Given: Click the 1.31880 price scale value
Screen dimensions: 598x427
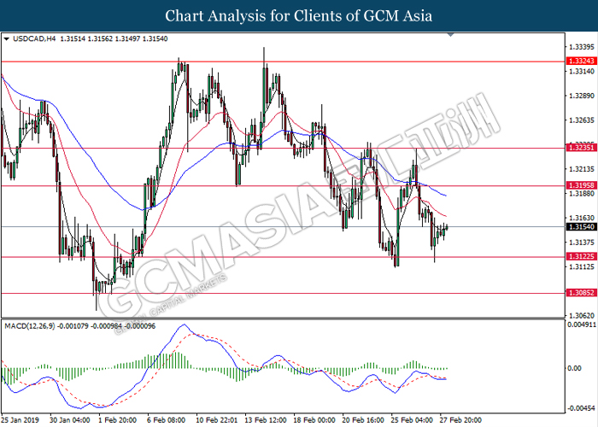Looking at the screenshot, I should [582, 193].
